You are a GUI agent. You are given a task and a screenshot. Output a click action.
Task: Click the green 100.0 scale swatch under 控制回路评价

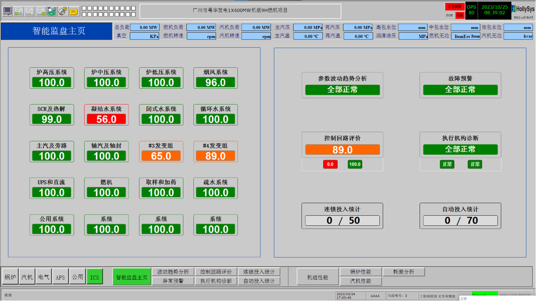point(354,164)
